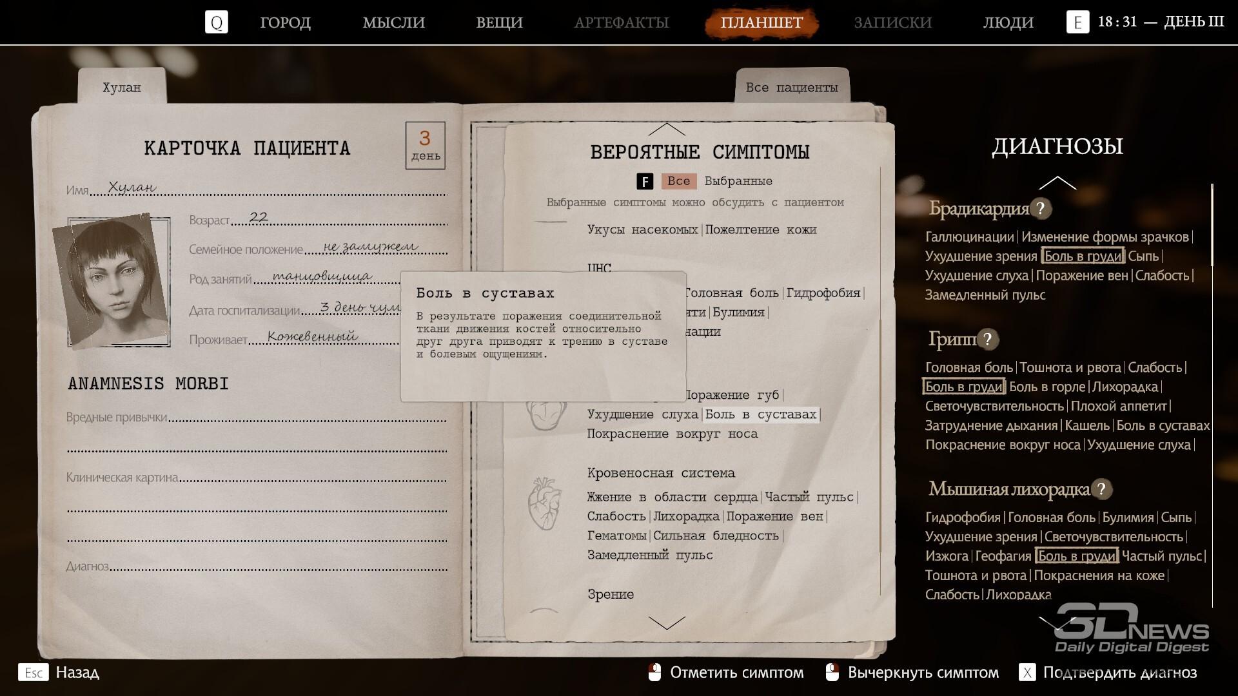The image size is (1238, 696).
Task: Open the ГОРОД menu tab
Action: click(x=285, y=23)
